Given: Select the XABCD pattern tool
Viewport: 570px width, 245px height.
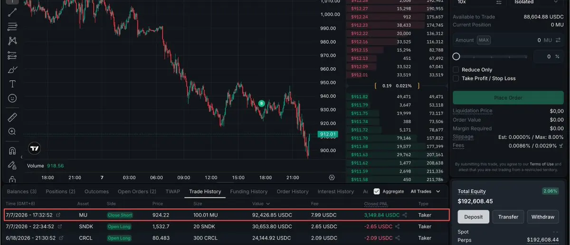Looking at the screenshot, I should click(13, 41).
